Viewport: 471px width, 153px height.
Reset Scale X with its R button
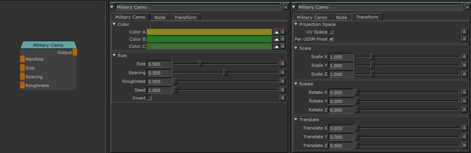pyautogui.click(x=464, y=57)
